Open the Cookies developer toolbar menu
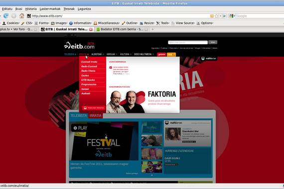Viewport: 284px width, 189px height. point(11,23)
